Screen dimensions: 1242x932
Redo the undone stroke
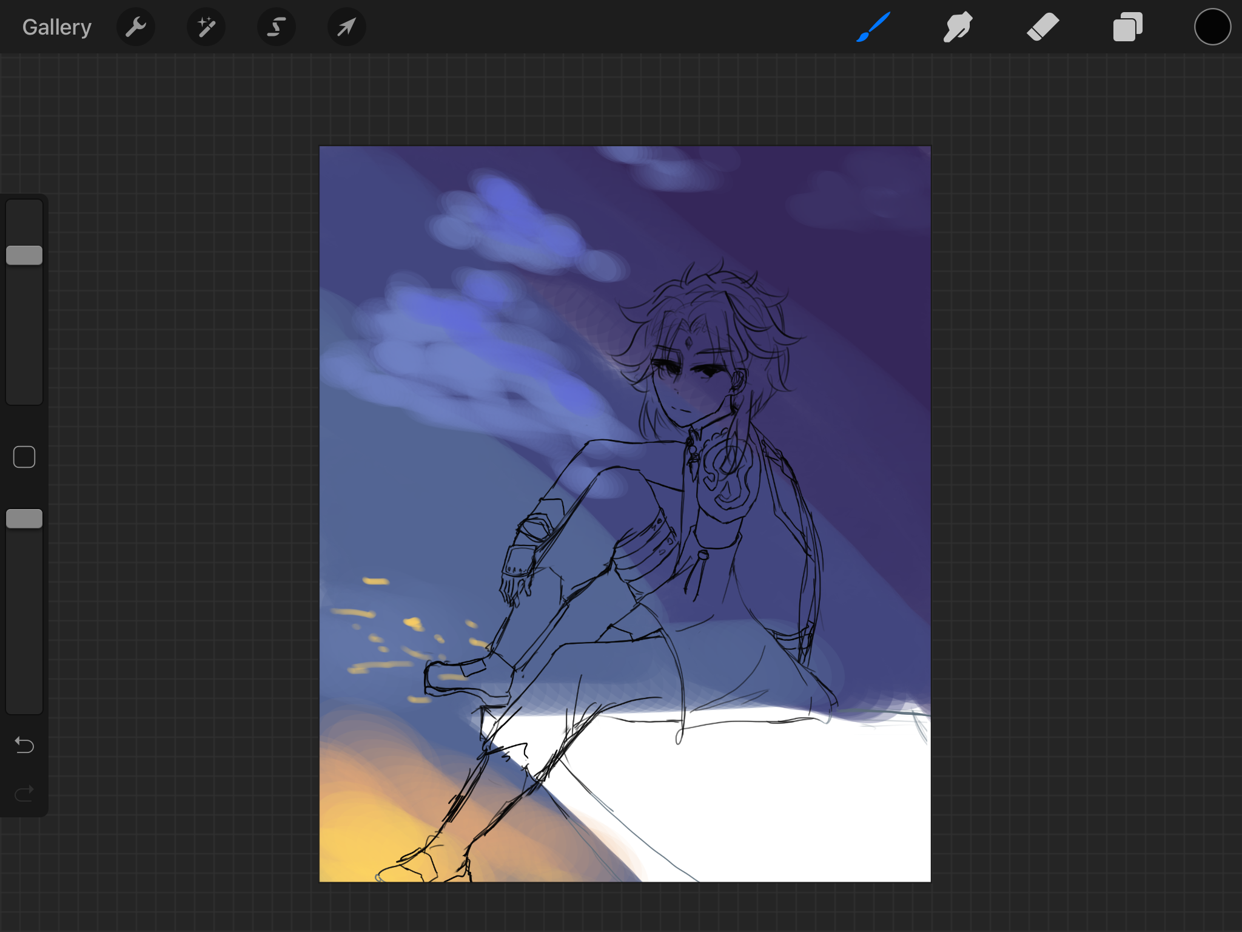click(x=24, y=793)
